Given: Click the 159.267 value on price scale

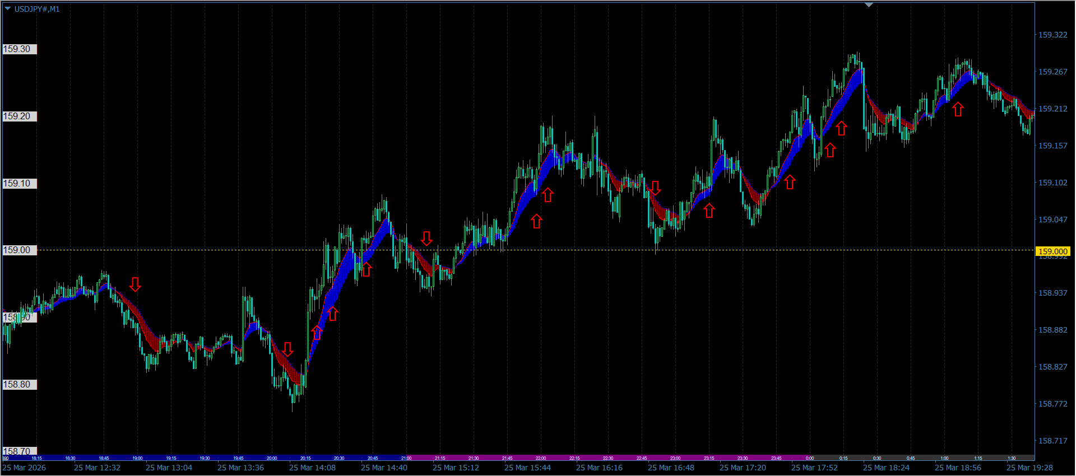Looking at the screenshot, I should [x=1052, y=72].
